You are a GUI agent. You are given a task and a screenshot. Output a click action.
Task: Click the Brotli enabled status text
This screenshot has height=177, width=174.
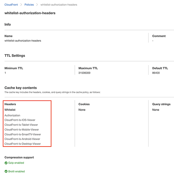point(17,171)
